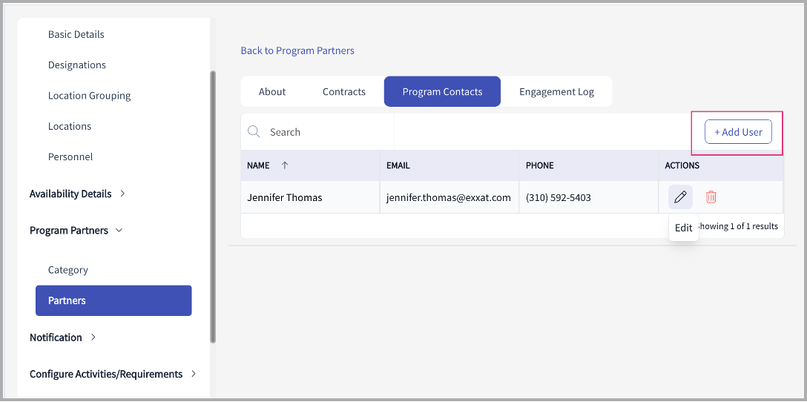
Task: Follow the Back to Program Partners link
Action: click(x=297, y=50)
